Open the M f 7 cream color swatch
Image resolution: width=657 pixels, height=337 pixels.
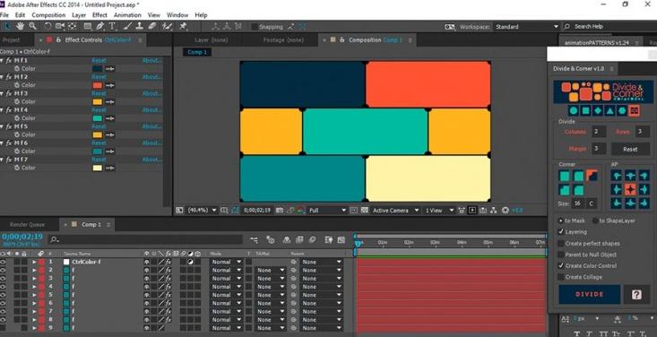(x=97, y=168)
